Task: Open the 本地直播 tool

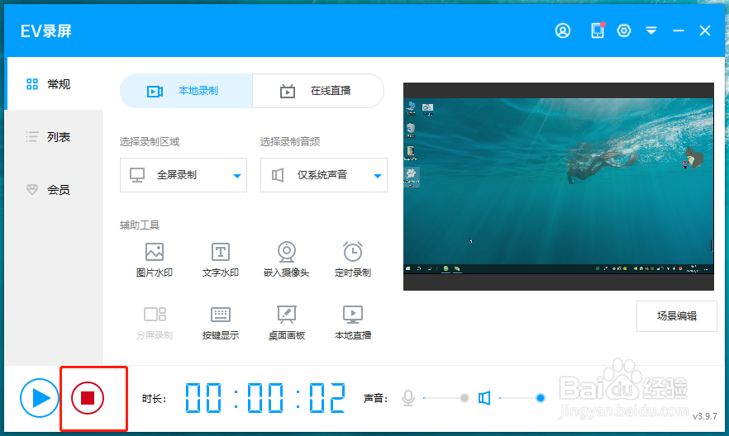Action: point(353,323)
